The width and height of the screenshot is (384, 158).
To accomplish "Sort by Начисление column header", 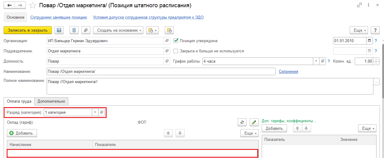I will point(50,144).
